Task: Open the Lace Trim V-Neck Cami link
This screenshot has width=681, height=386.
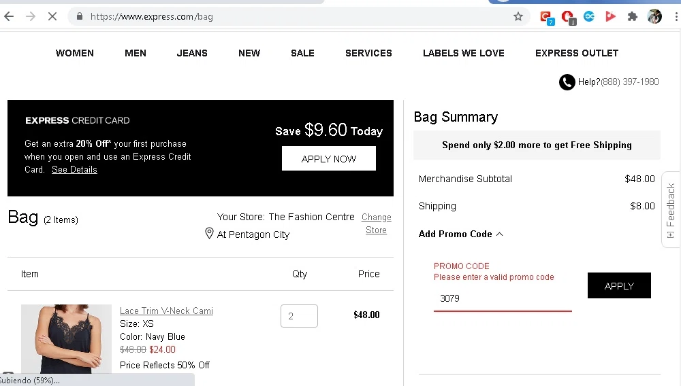Action: [x=166, y=311]
